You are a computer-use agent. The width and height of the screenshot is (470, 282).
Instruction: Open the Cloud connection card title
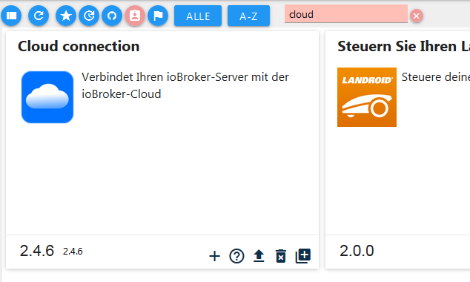click(x=79, y=46)
